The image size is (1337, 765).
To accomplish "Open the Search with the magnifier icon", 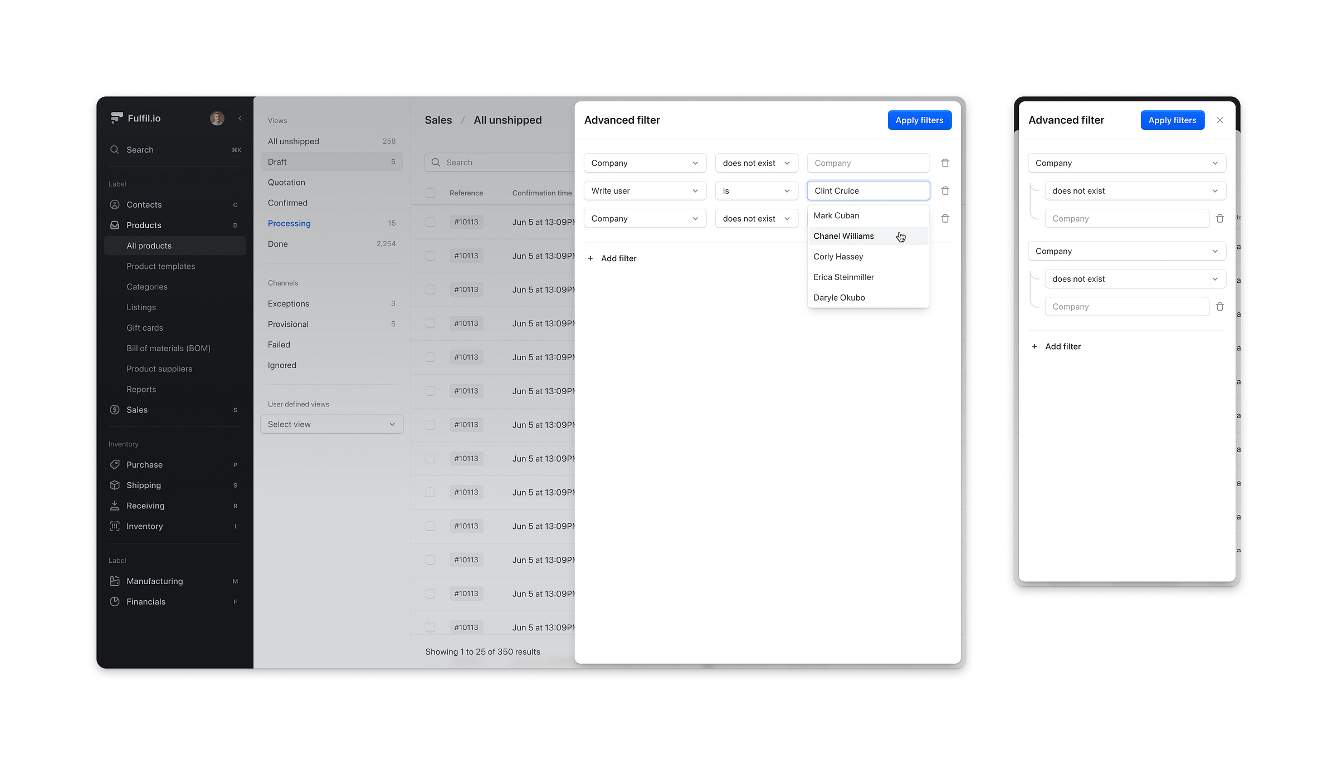I will pyautogui.click(x=115, y=149).
